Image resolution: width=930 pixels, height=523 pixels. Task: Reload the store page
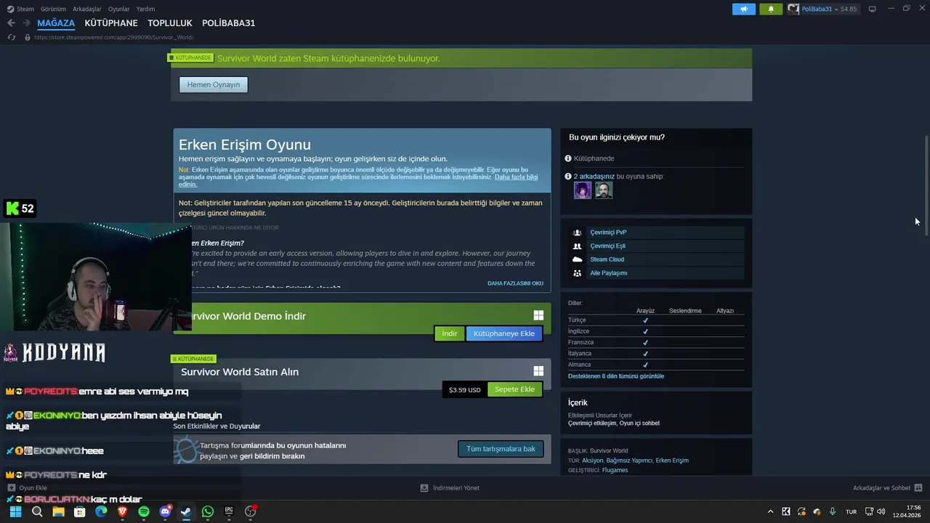pyautogui.click(x=11, y=37)
